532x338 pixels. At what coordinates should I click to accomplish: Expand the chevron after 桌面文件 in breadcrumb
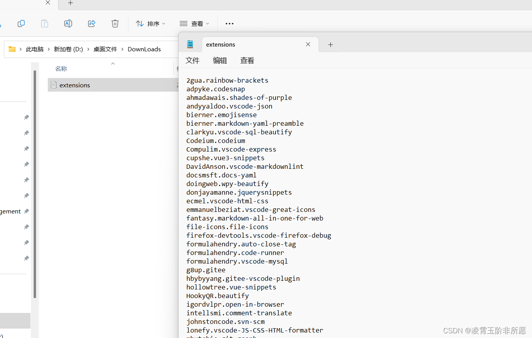123,49
